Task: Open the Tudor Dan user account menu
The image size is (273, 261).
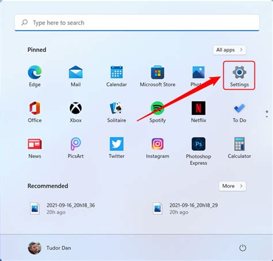Action: coord(50,248)
